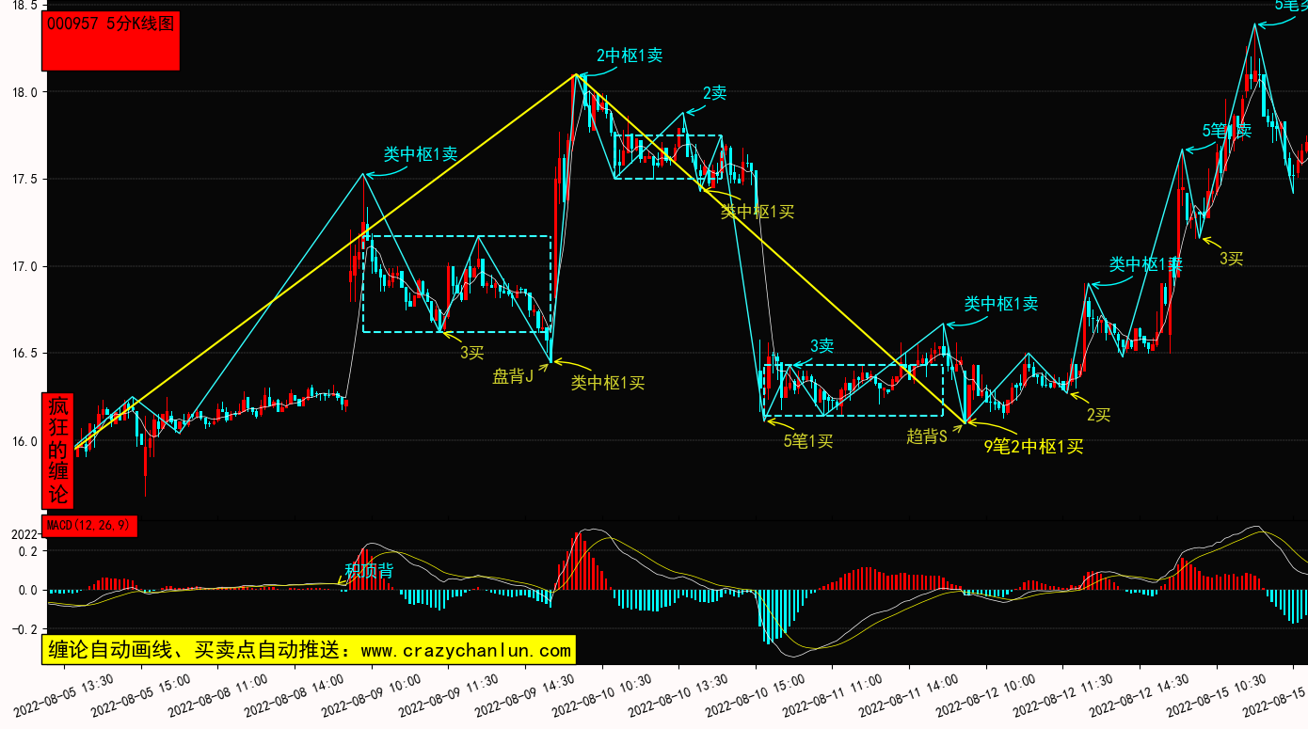1308x729 pixels.
Task: Click the 积顶背 label on MACD panel
Action: (369, 571)
